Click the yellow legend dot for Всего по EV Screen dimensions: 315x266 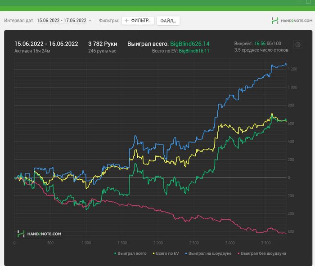point(154,253)
